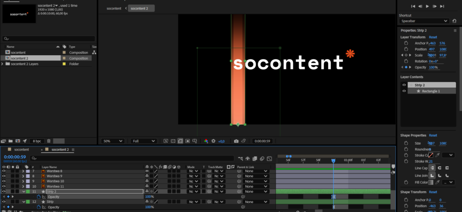This screenshot has height=212, width=462.
Task: Toggle the Size stopwatch in Shape Properties
Action: coord(406,143)
